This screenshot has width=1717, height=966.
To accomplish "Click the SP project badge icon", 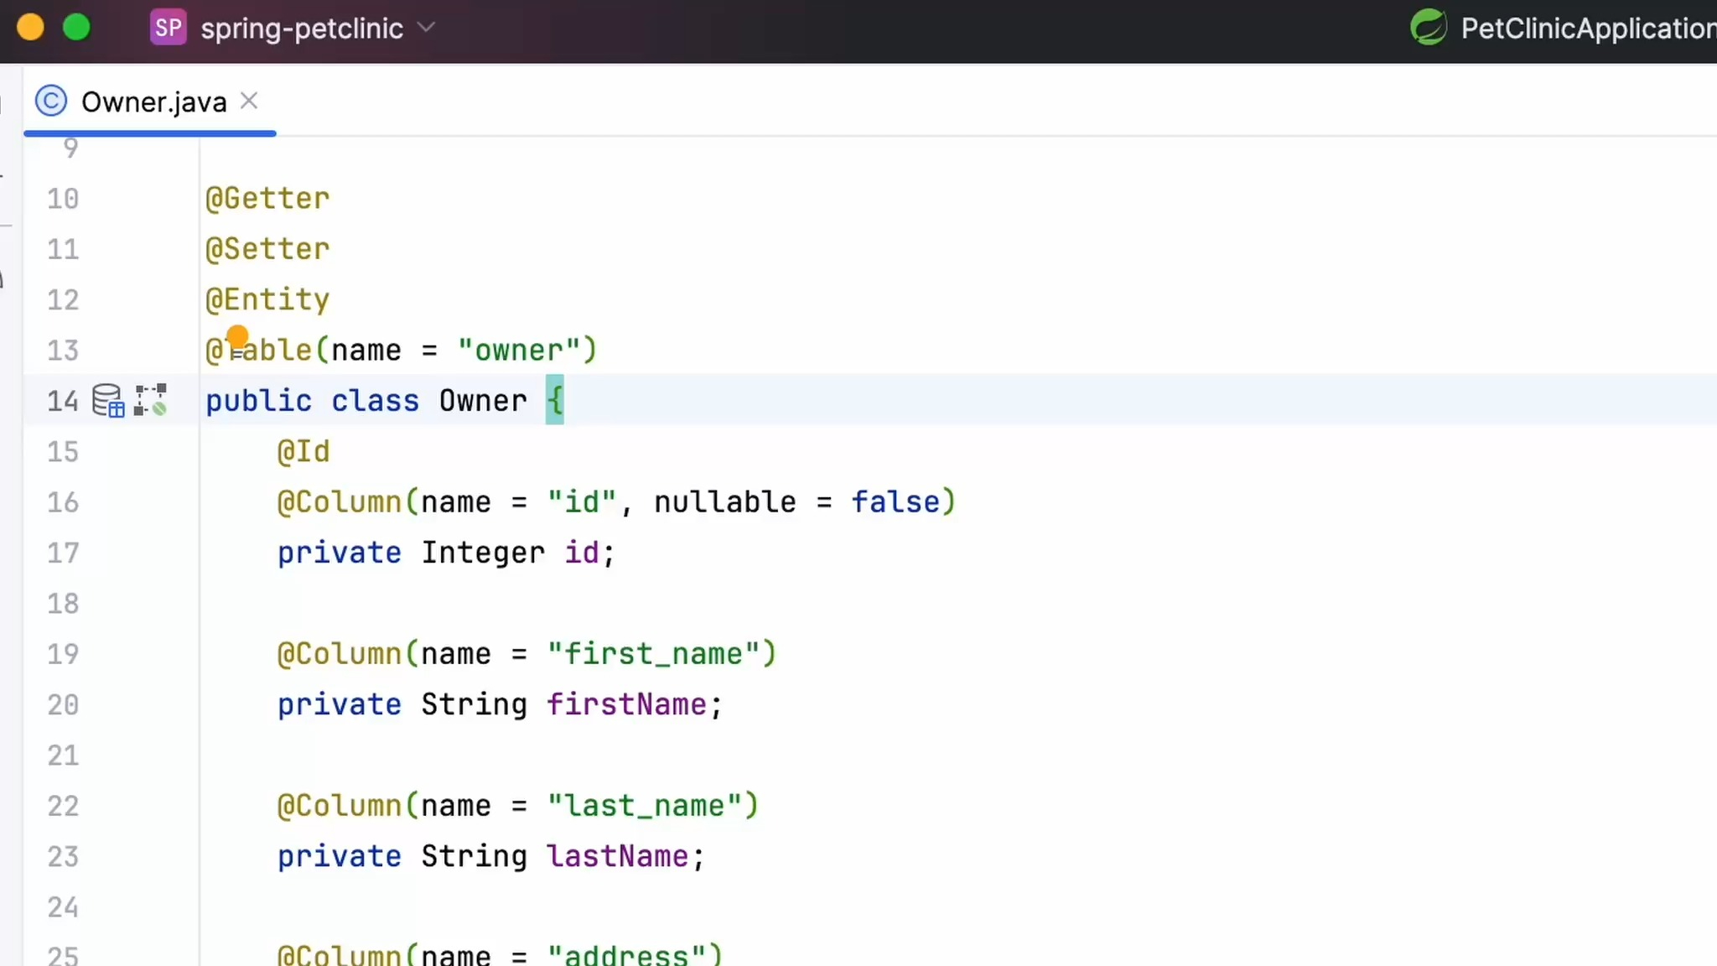I will coord(168,28).
